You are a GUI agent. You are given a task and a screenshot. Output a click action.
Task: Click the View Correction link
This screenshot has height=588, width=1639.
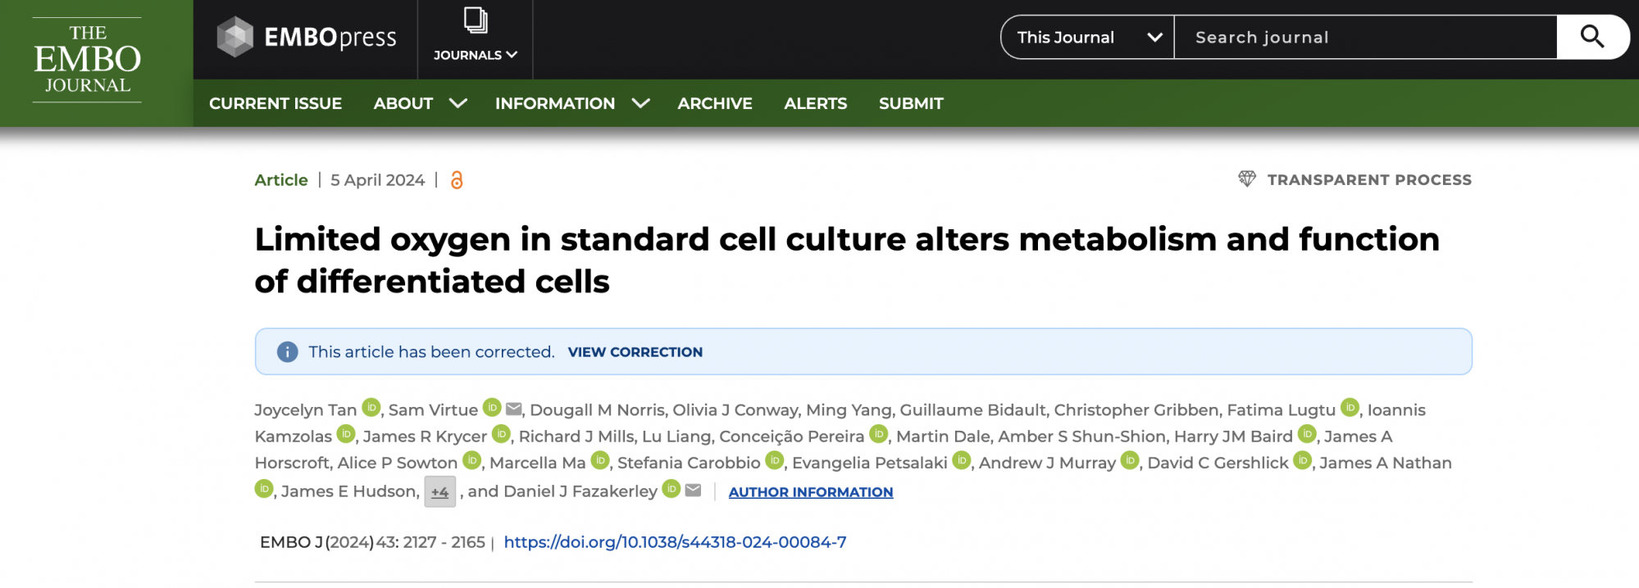635,352
